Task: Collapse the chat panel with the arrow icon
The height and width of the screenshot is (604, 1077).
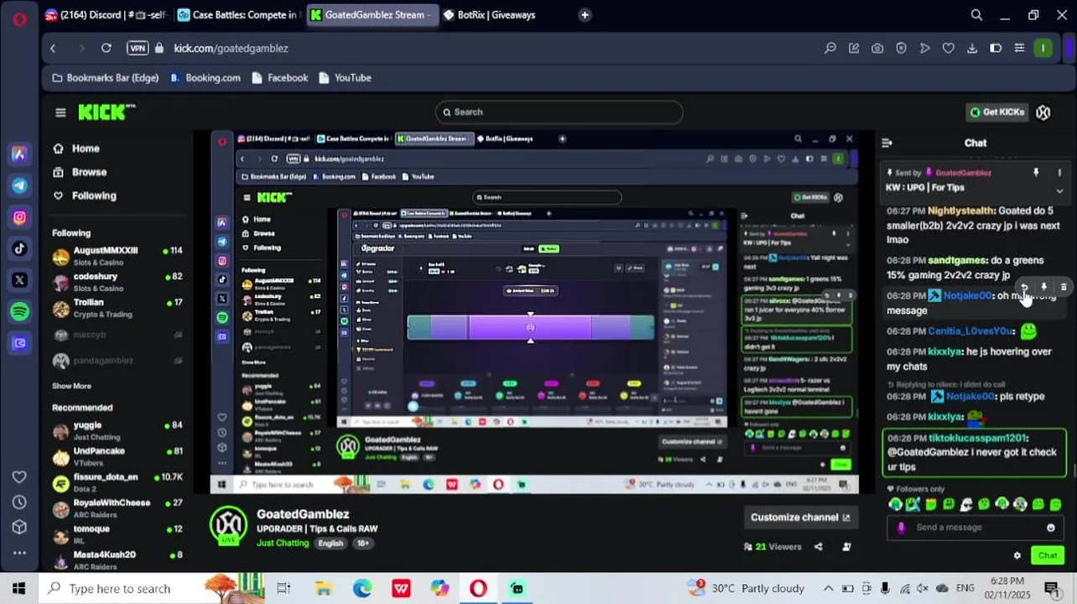Action: pyautogui.click(x=887, y=143)
